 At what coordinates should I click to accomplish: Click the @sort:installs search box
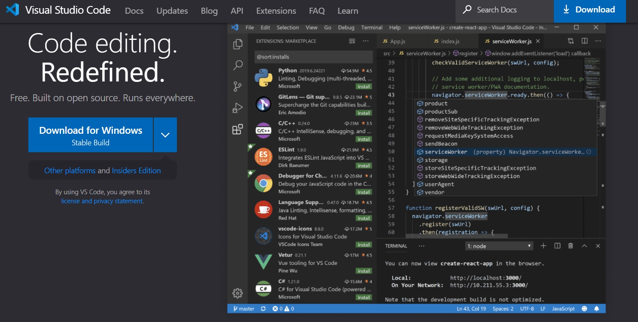pyautogui.click(x=313, y=57)
